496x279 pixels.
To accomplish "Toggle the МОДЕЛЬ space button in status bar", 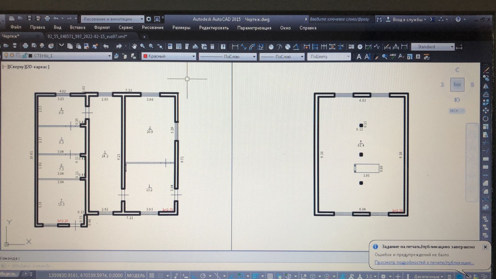I will (136, 275).
